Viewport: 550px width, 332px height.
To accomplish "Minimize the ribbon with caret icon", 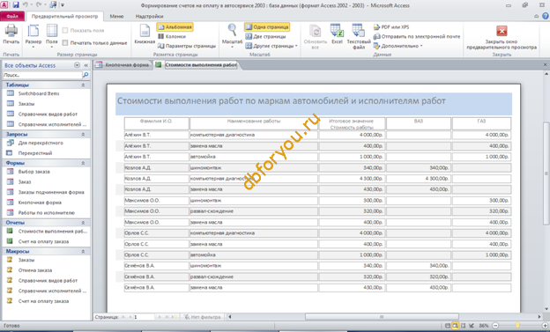I will tap(536, 16).
